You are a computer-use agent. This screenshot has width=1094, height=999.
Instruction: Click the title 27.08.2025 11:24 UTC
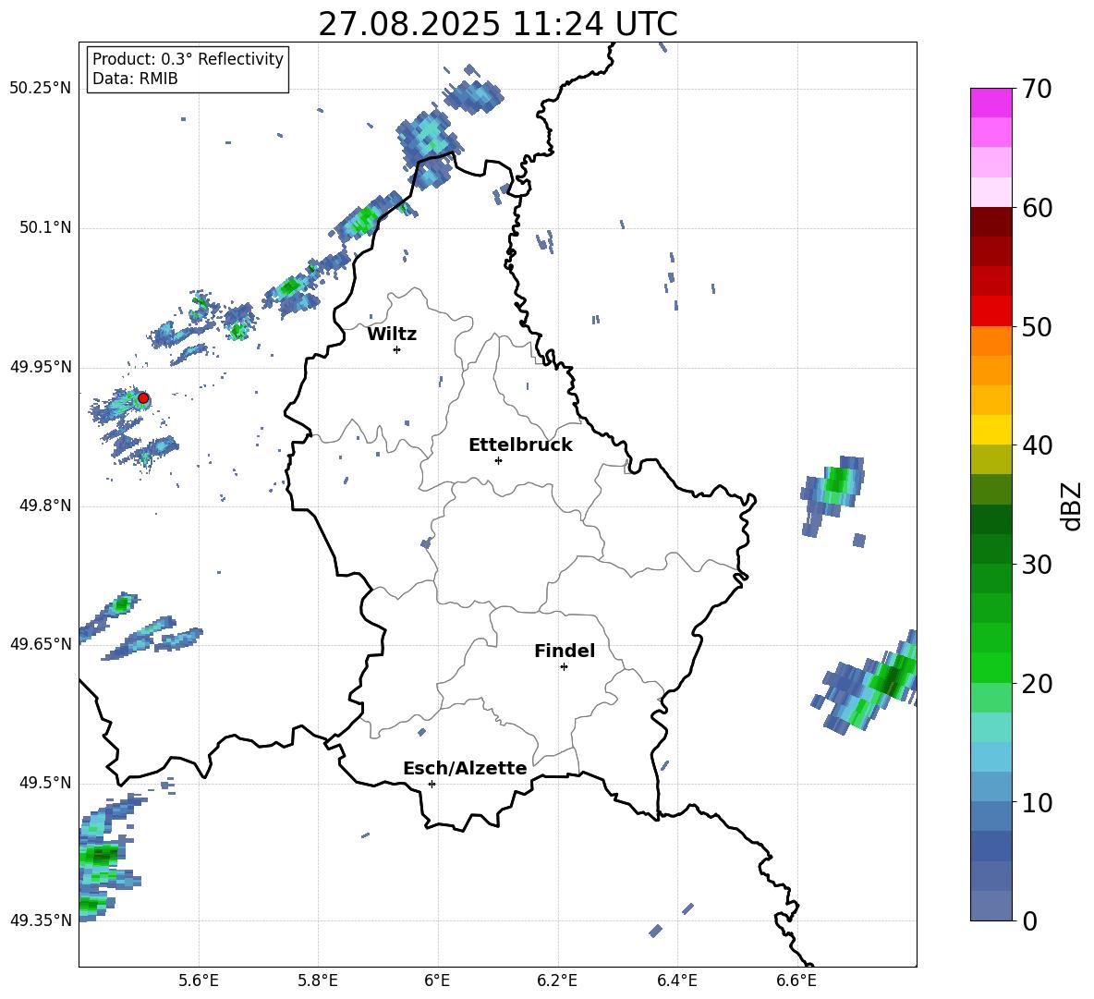point(497,24)
